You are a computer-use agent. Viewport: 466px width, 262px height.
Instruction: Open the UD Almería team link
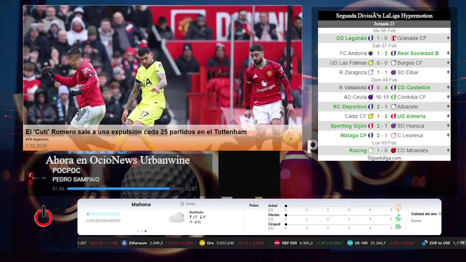coord(411,116)
